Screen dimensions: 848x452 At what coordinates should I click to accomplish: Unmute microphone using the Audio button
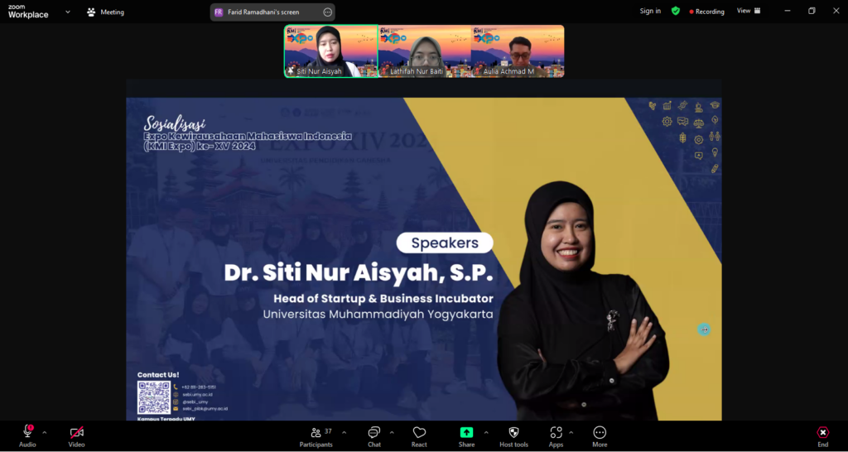[x=27, y=436]
